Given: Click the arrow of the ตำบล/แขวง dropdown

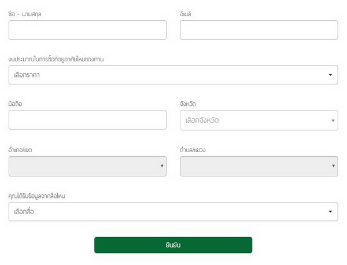Looking at the screenshot, I should tap(333, 166).
